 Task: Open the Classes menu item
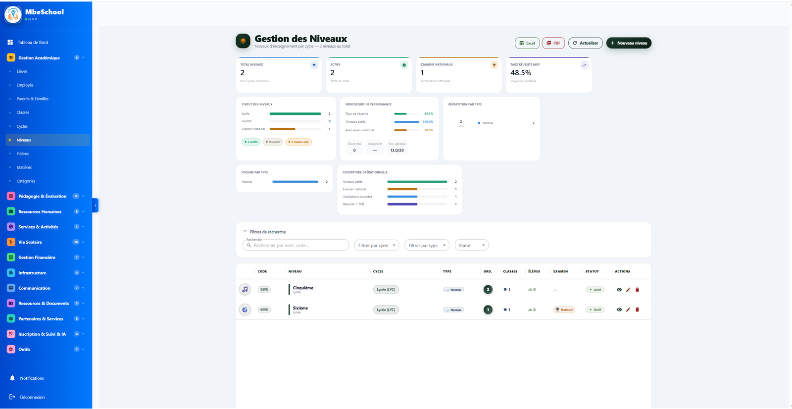point(48,112)
